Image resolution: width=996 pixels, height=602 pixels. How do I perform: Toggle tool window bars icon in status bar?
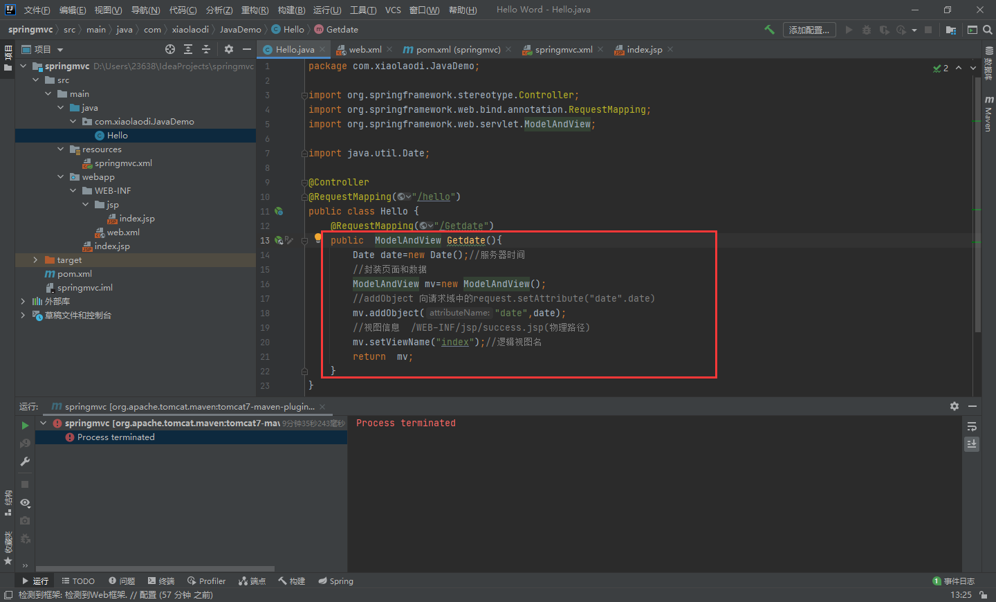8,595
